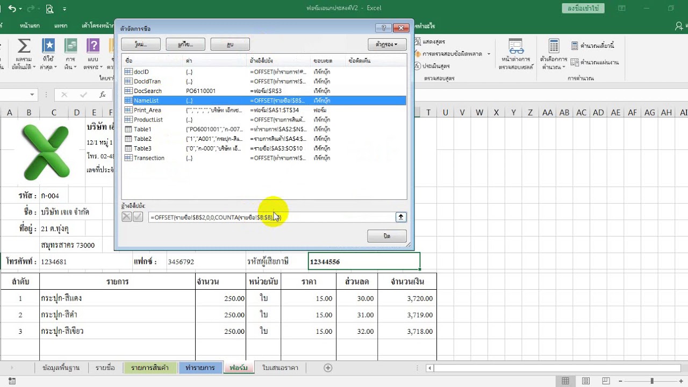The height and width of the screenshot is (387, 688).
Task: Click the Print Preview quick access icon
Action: coord(49,9)
